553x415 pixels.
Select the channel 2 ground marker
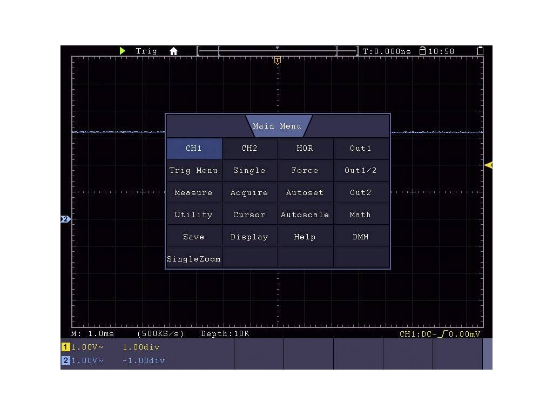pyautogui.click(x=65, y=219)
